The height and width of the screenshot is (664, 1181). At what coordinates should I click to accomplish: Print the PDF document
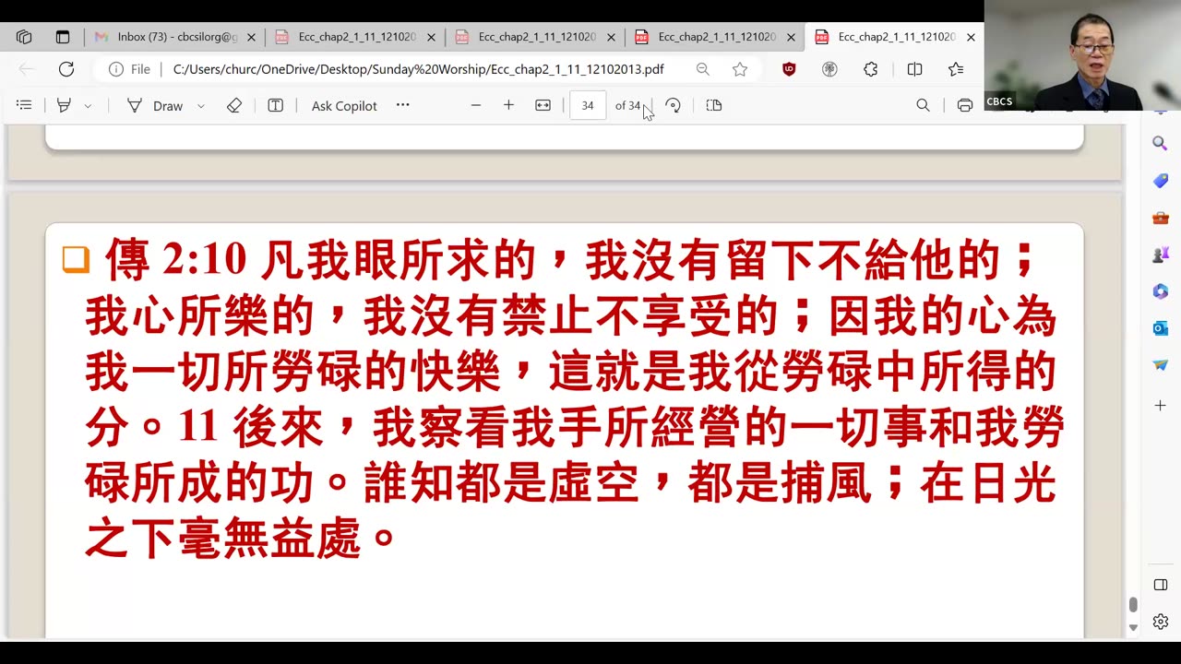click(x=965, y=105)
